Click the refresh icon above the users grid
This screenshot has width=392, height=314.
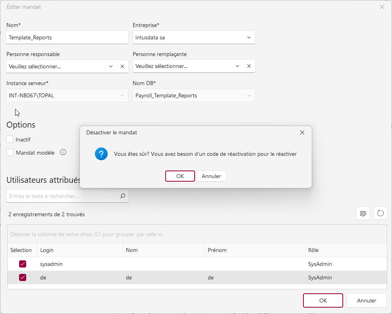pos(380,213)
